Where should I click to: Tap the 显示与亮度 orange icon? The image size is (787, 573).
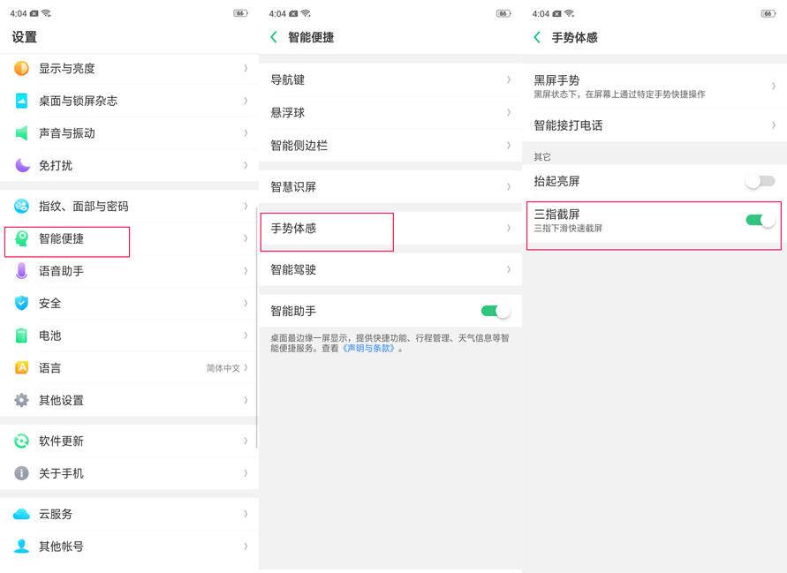pyautogui.click(x=21, y=68)
